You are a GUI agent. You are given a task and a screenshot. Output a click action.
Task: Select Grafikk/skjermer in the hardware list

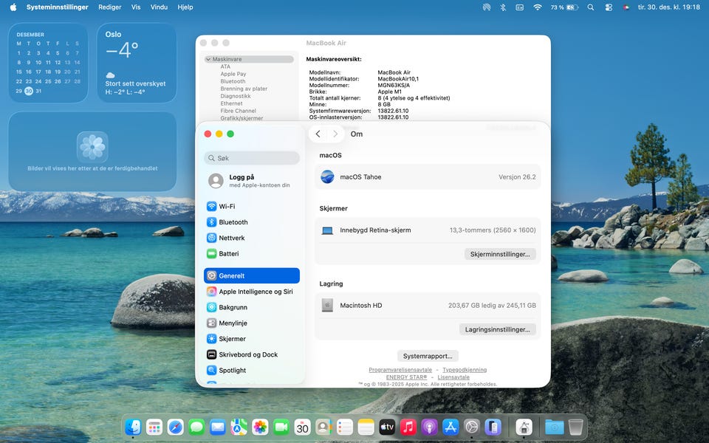(x=242, y=118)
